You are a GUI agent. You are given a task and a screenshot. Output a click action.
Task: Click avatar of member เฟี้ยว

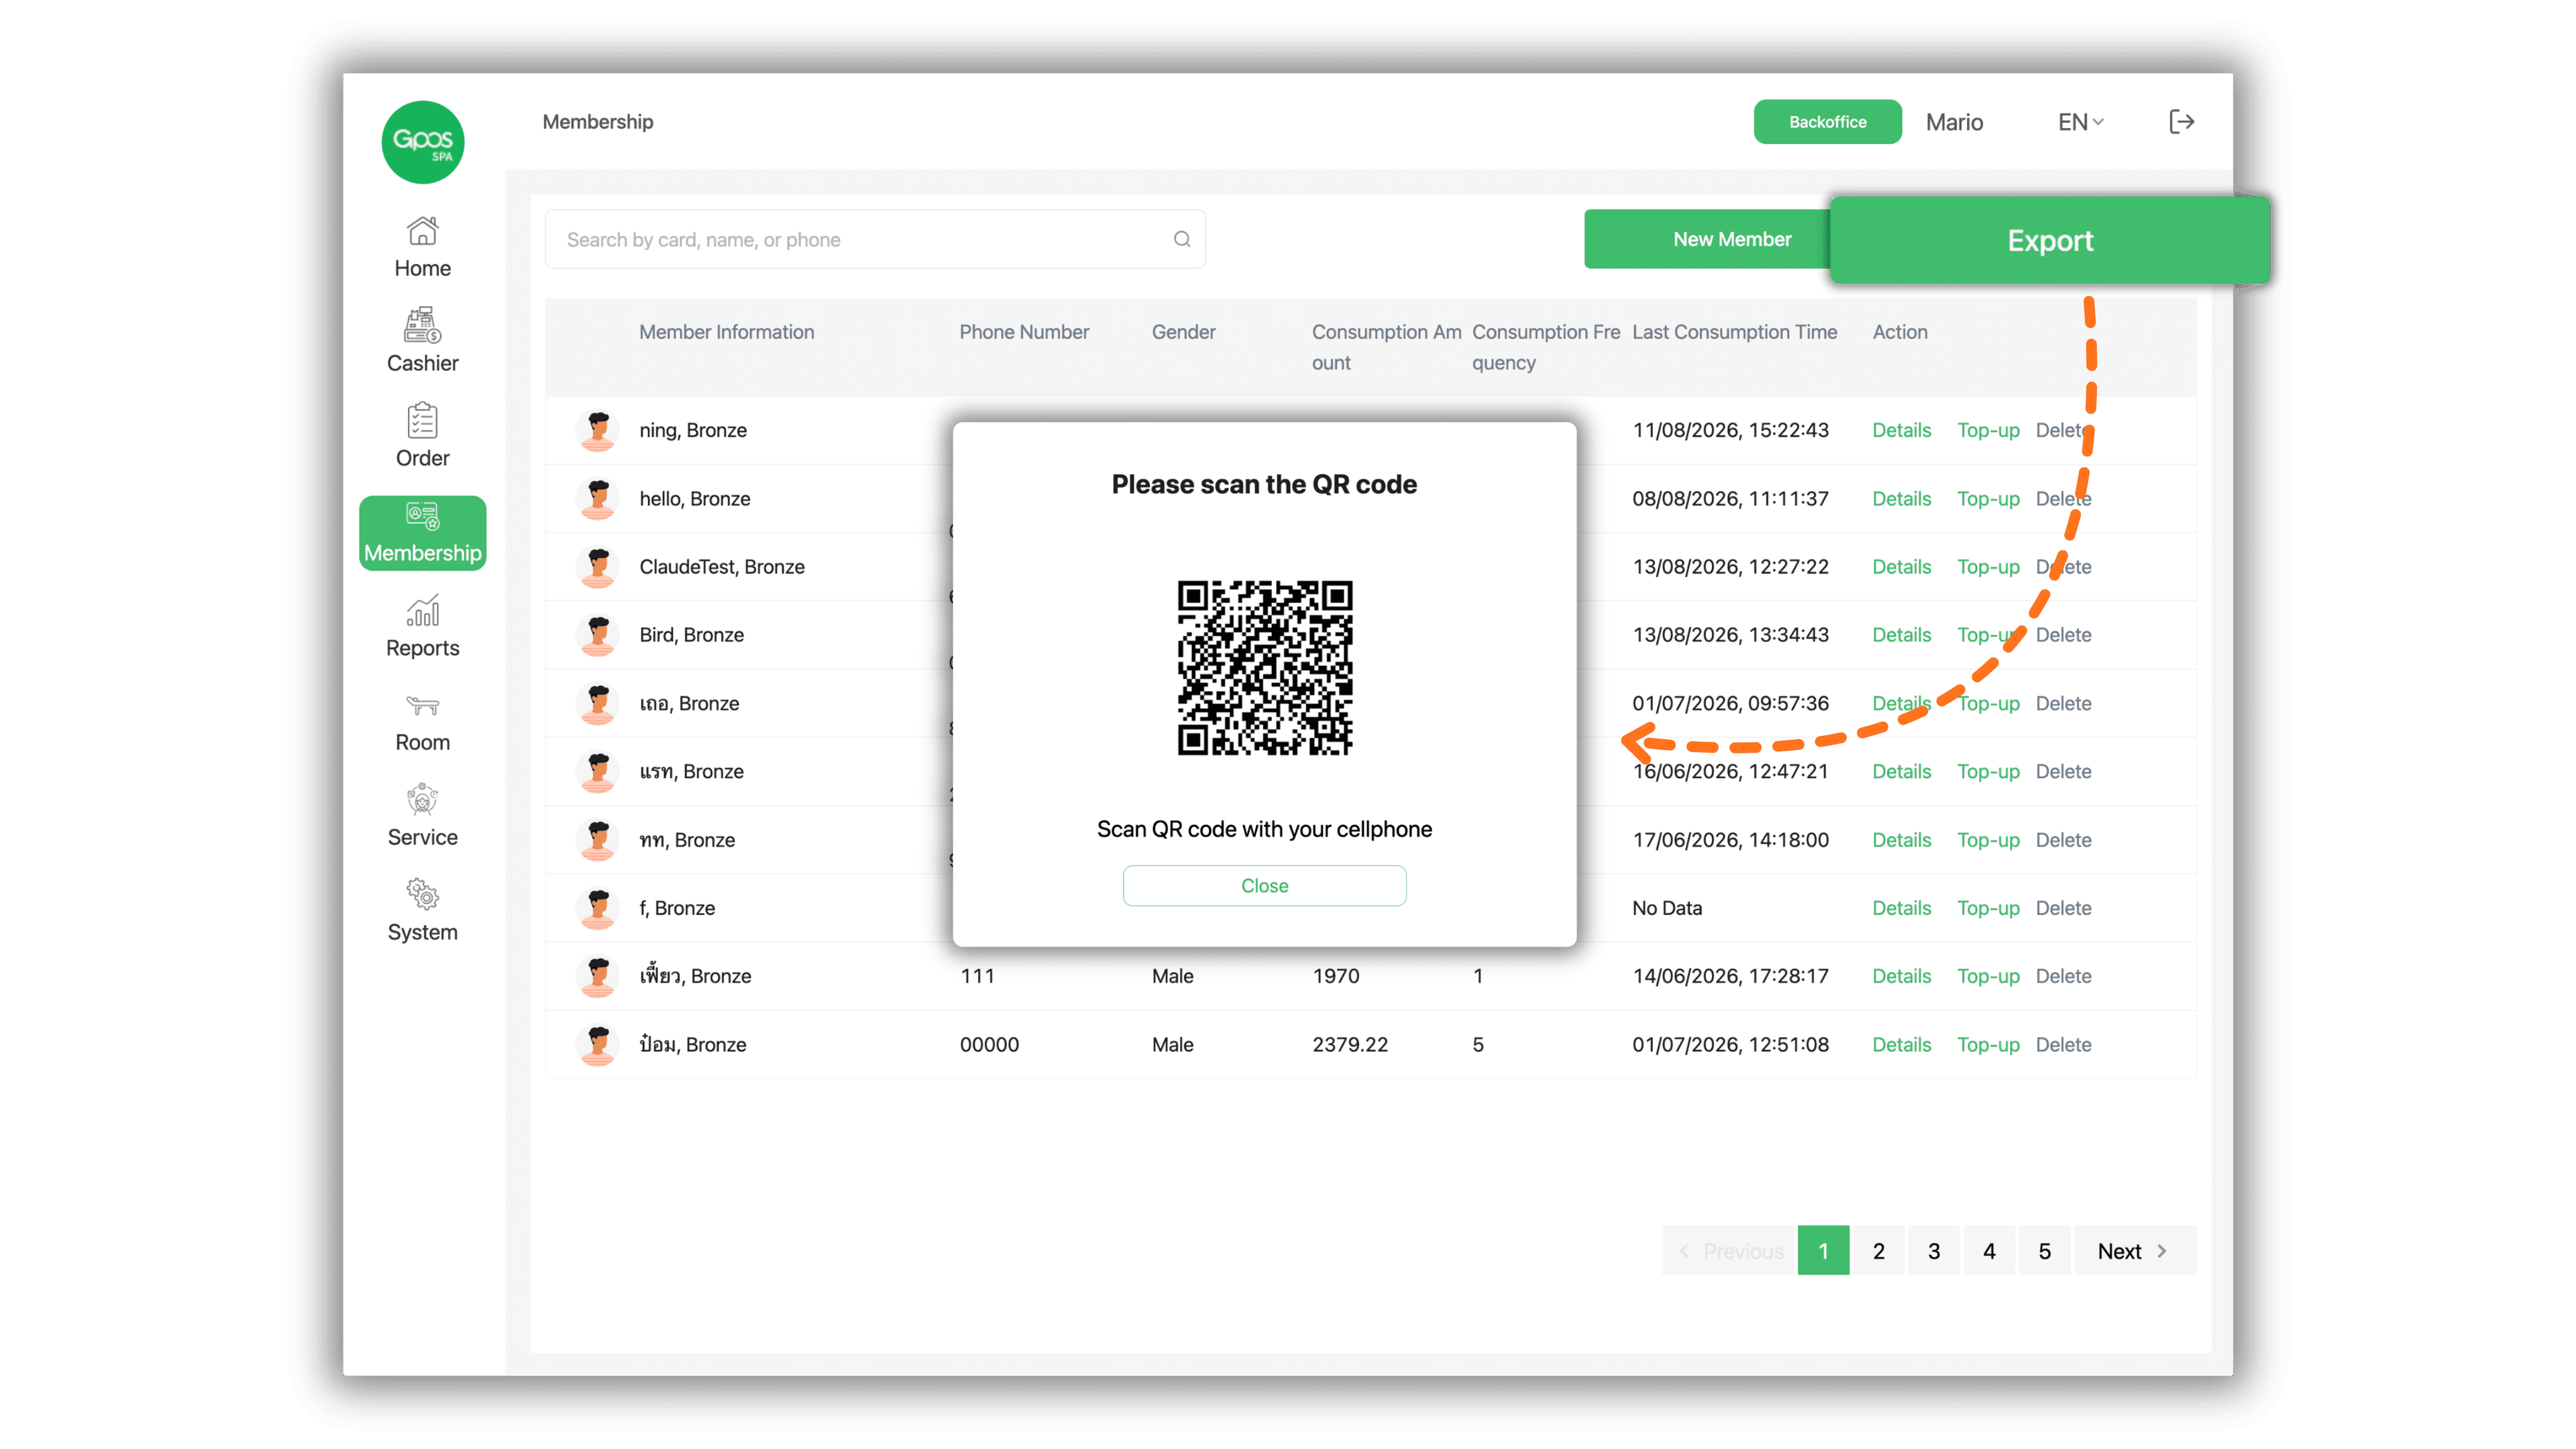point(598,976)
